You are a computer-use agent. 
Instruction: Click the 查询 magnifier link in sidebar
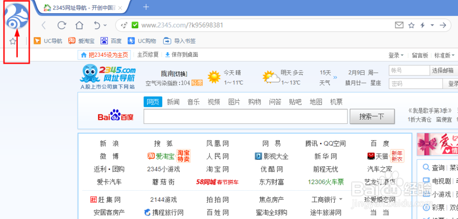coord(434,168)
